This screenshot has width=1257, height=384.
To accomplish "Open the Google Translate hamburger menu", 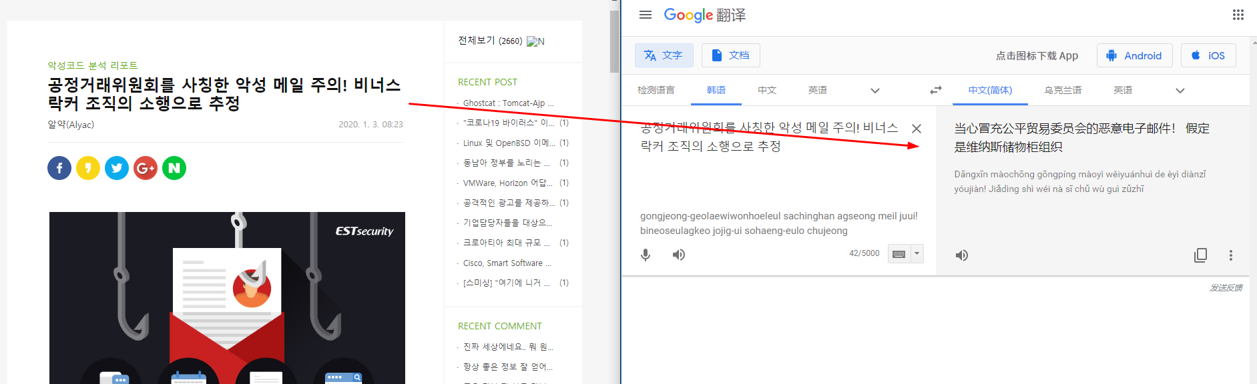I will (645, 15).
